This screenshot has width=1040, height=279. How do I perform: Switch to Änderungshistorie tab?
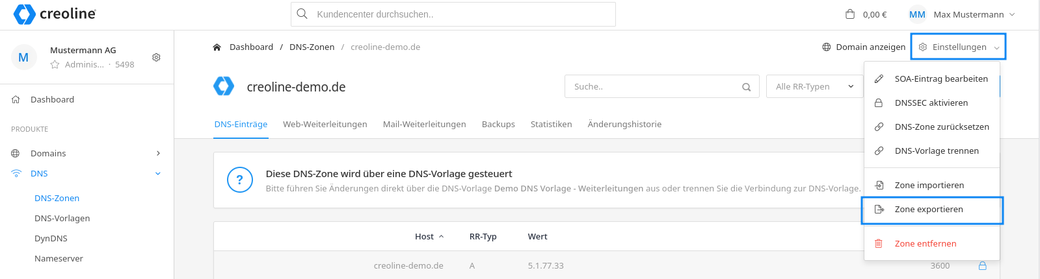coord(625,124)
